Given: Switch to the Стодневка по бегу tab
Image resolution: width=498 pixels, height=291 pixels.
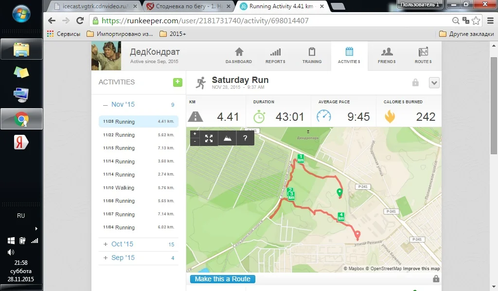Looking at the screenshot, I should click(x=188, y=6).
